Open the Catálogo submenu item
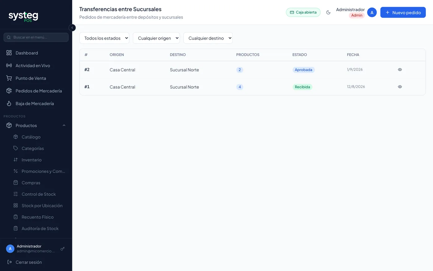 tap(39, 137)
